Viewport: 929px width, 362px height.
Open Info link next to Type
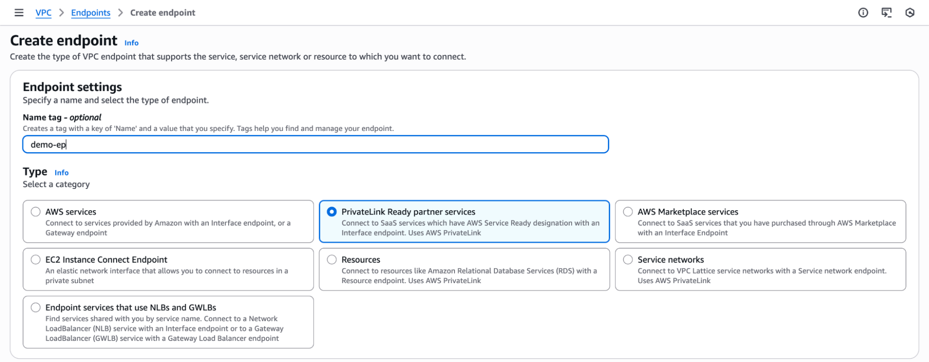61,173
